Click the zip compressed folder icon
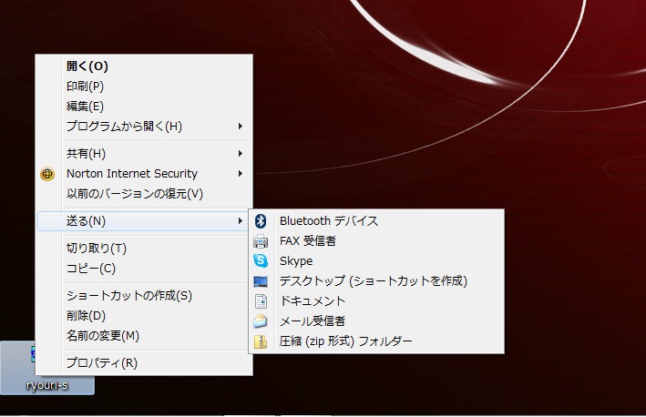 pos(261,341)
